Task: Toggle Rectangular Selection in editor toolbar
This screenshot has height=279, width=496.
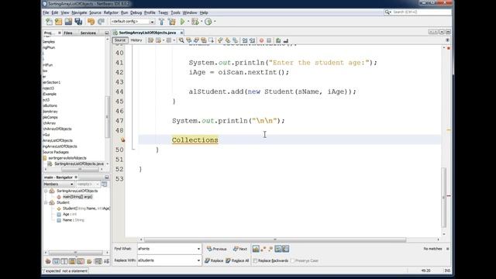Action: coord(211,40)
